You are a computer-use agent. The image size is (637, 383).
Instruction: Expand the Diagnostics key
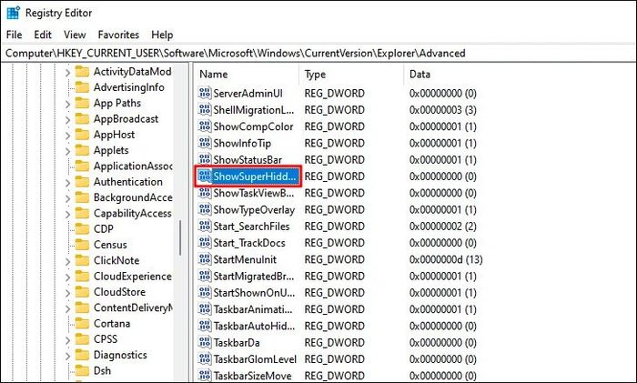[x=68, y=356]
